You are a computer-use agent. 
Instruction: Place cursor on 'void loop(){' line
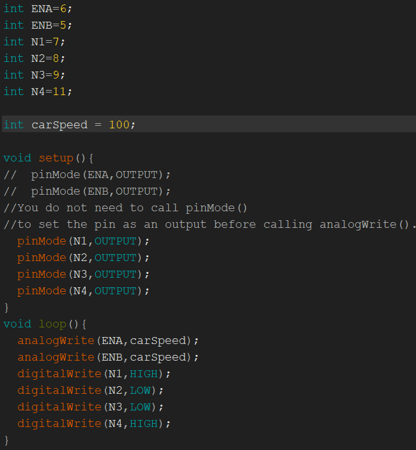(x=45, y=324)
